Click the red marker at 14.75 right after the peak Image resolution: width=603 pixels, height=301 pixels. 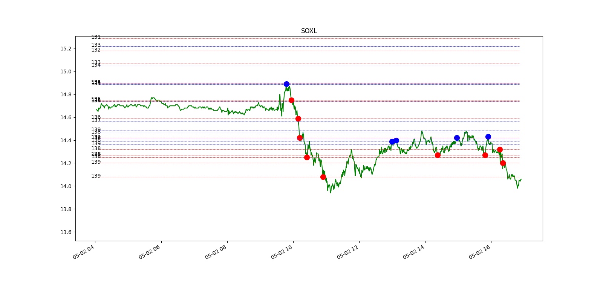291,100
